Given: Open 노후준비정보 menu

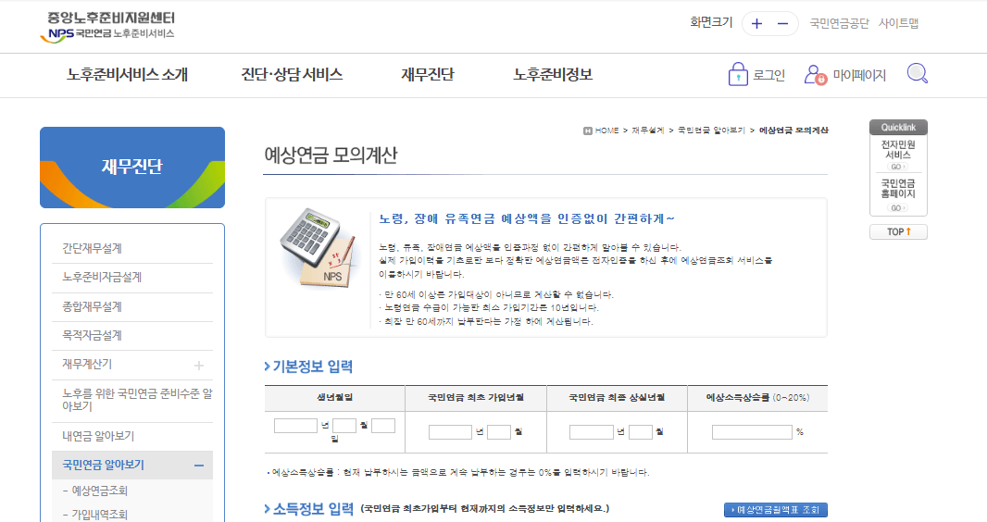Looking at the screenshot, I should [553, 75].
